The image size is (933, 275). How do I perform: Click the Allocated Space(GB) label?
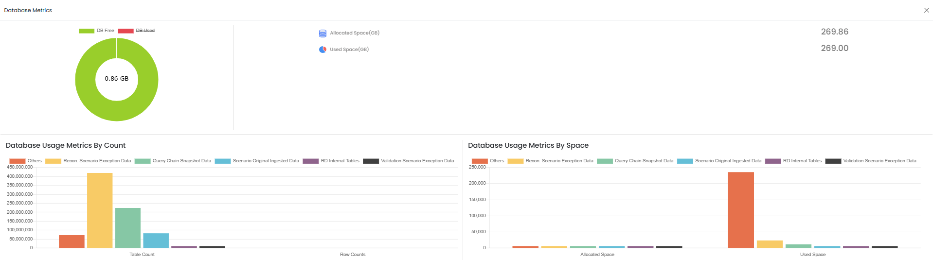click(355, 33)
